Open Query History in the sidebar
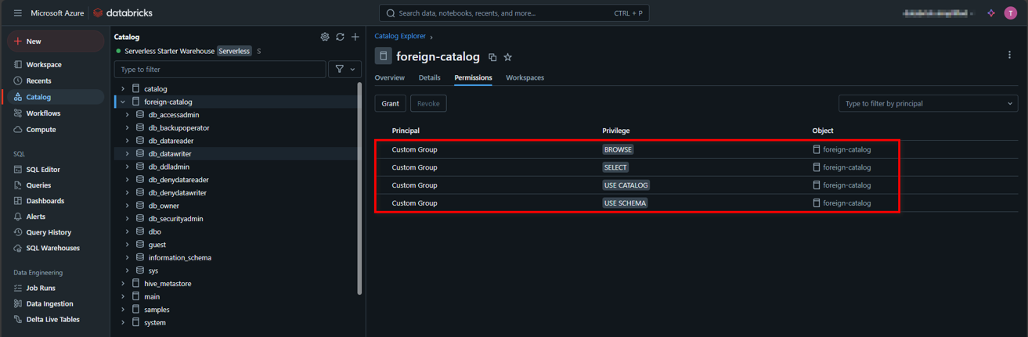The width and height of the screenshot is (1028, 337). click(x=54, y=232)
